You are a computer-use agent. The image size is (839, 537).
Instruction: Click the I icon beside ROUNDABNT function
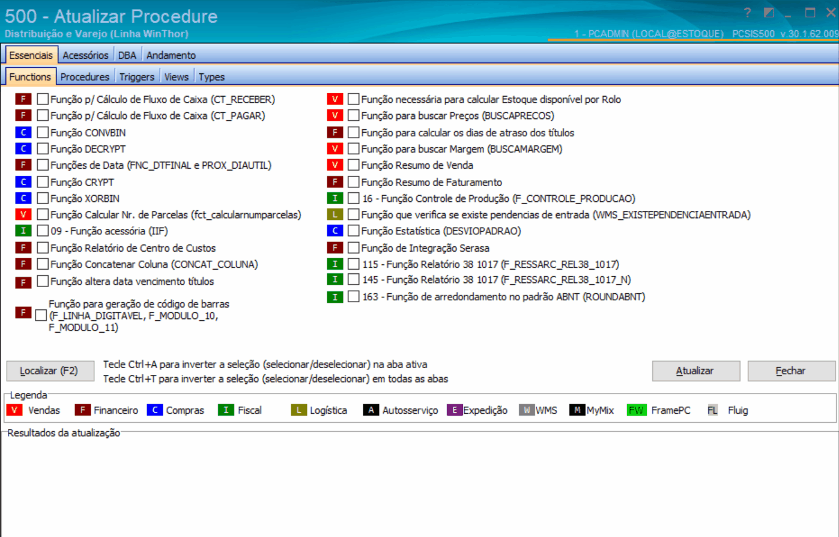pyautogui.click(x=335, y=297)
